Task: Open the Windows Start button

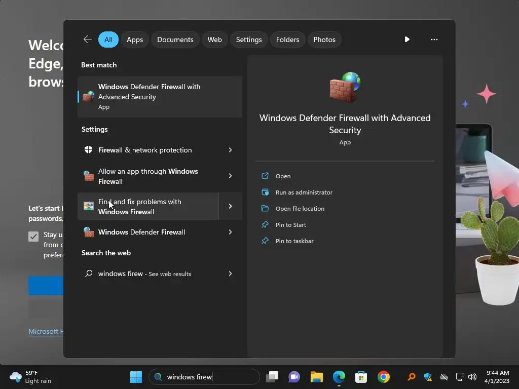Action: click(x=136, y=377)
